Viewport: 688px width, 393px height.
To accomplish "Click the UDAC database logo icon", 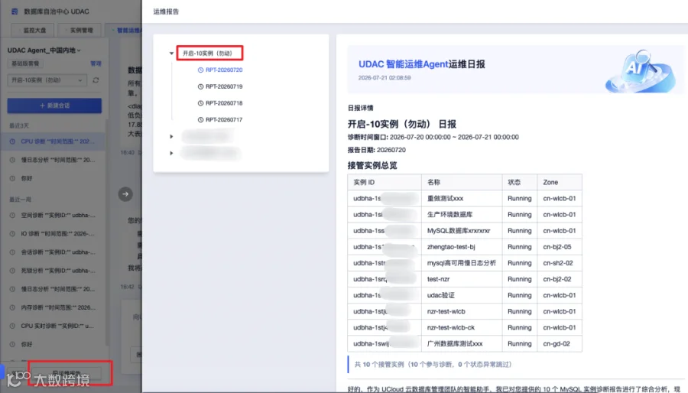I will pyautogui.click(x=15, y=11).
